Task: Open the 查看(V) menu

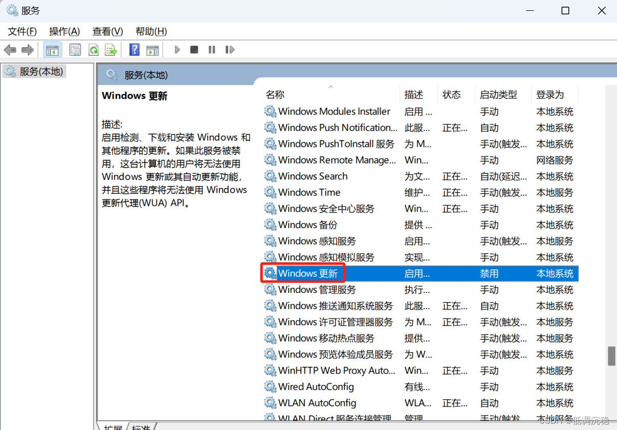Action: (107, 31)
